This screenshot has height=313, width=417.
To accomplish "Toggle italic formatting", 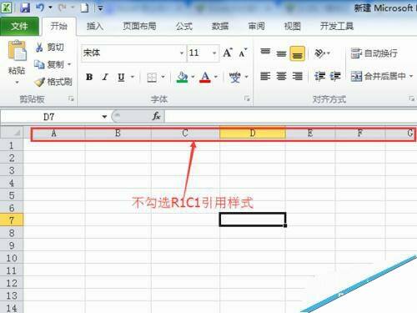I will point(105,77).
